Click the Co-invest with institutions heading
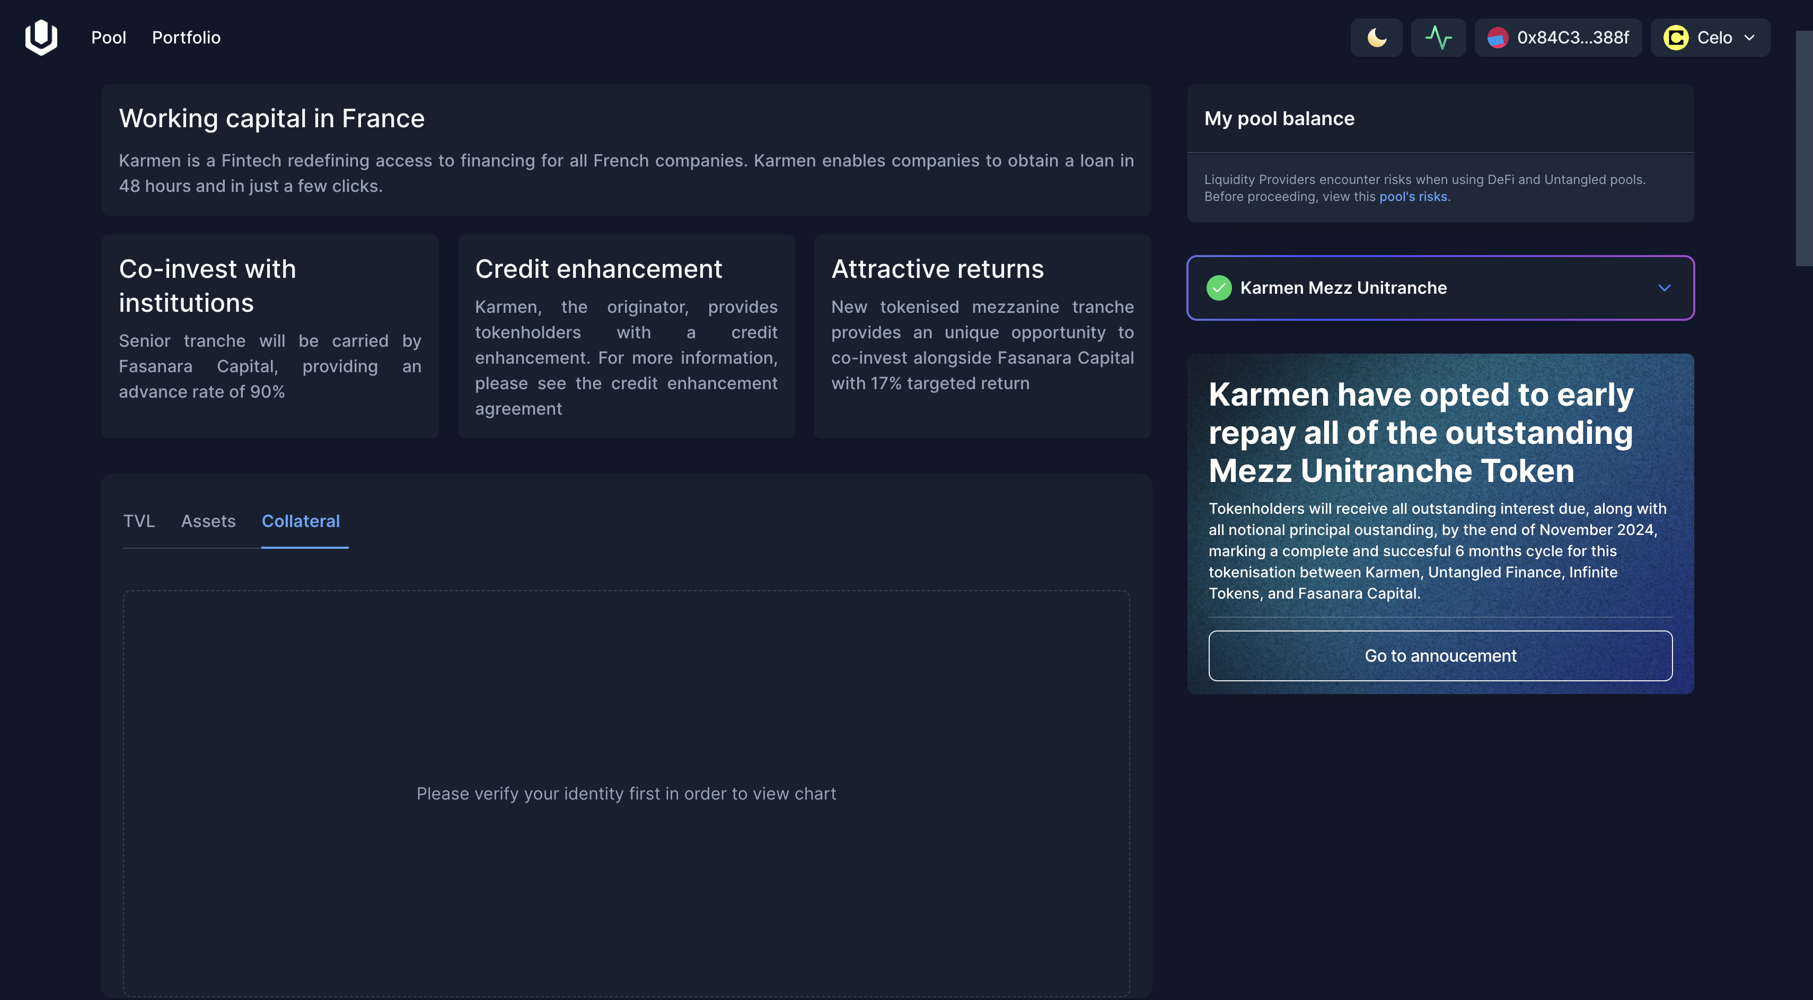The height and width of the screenshot is (1000, 1813). [x=208, y=286]
